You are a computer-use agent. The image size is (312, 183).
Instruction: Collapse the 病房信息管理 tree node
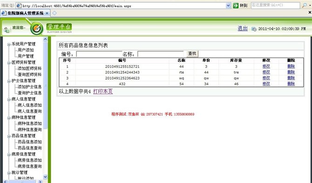pyautogui.click(x=9, y=155)
